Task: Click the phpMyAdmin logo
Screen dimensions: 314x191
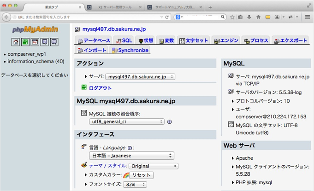Action: click(x=35, y=29)
